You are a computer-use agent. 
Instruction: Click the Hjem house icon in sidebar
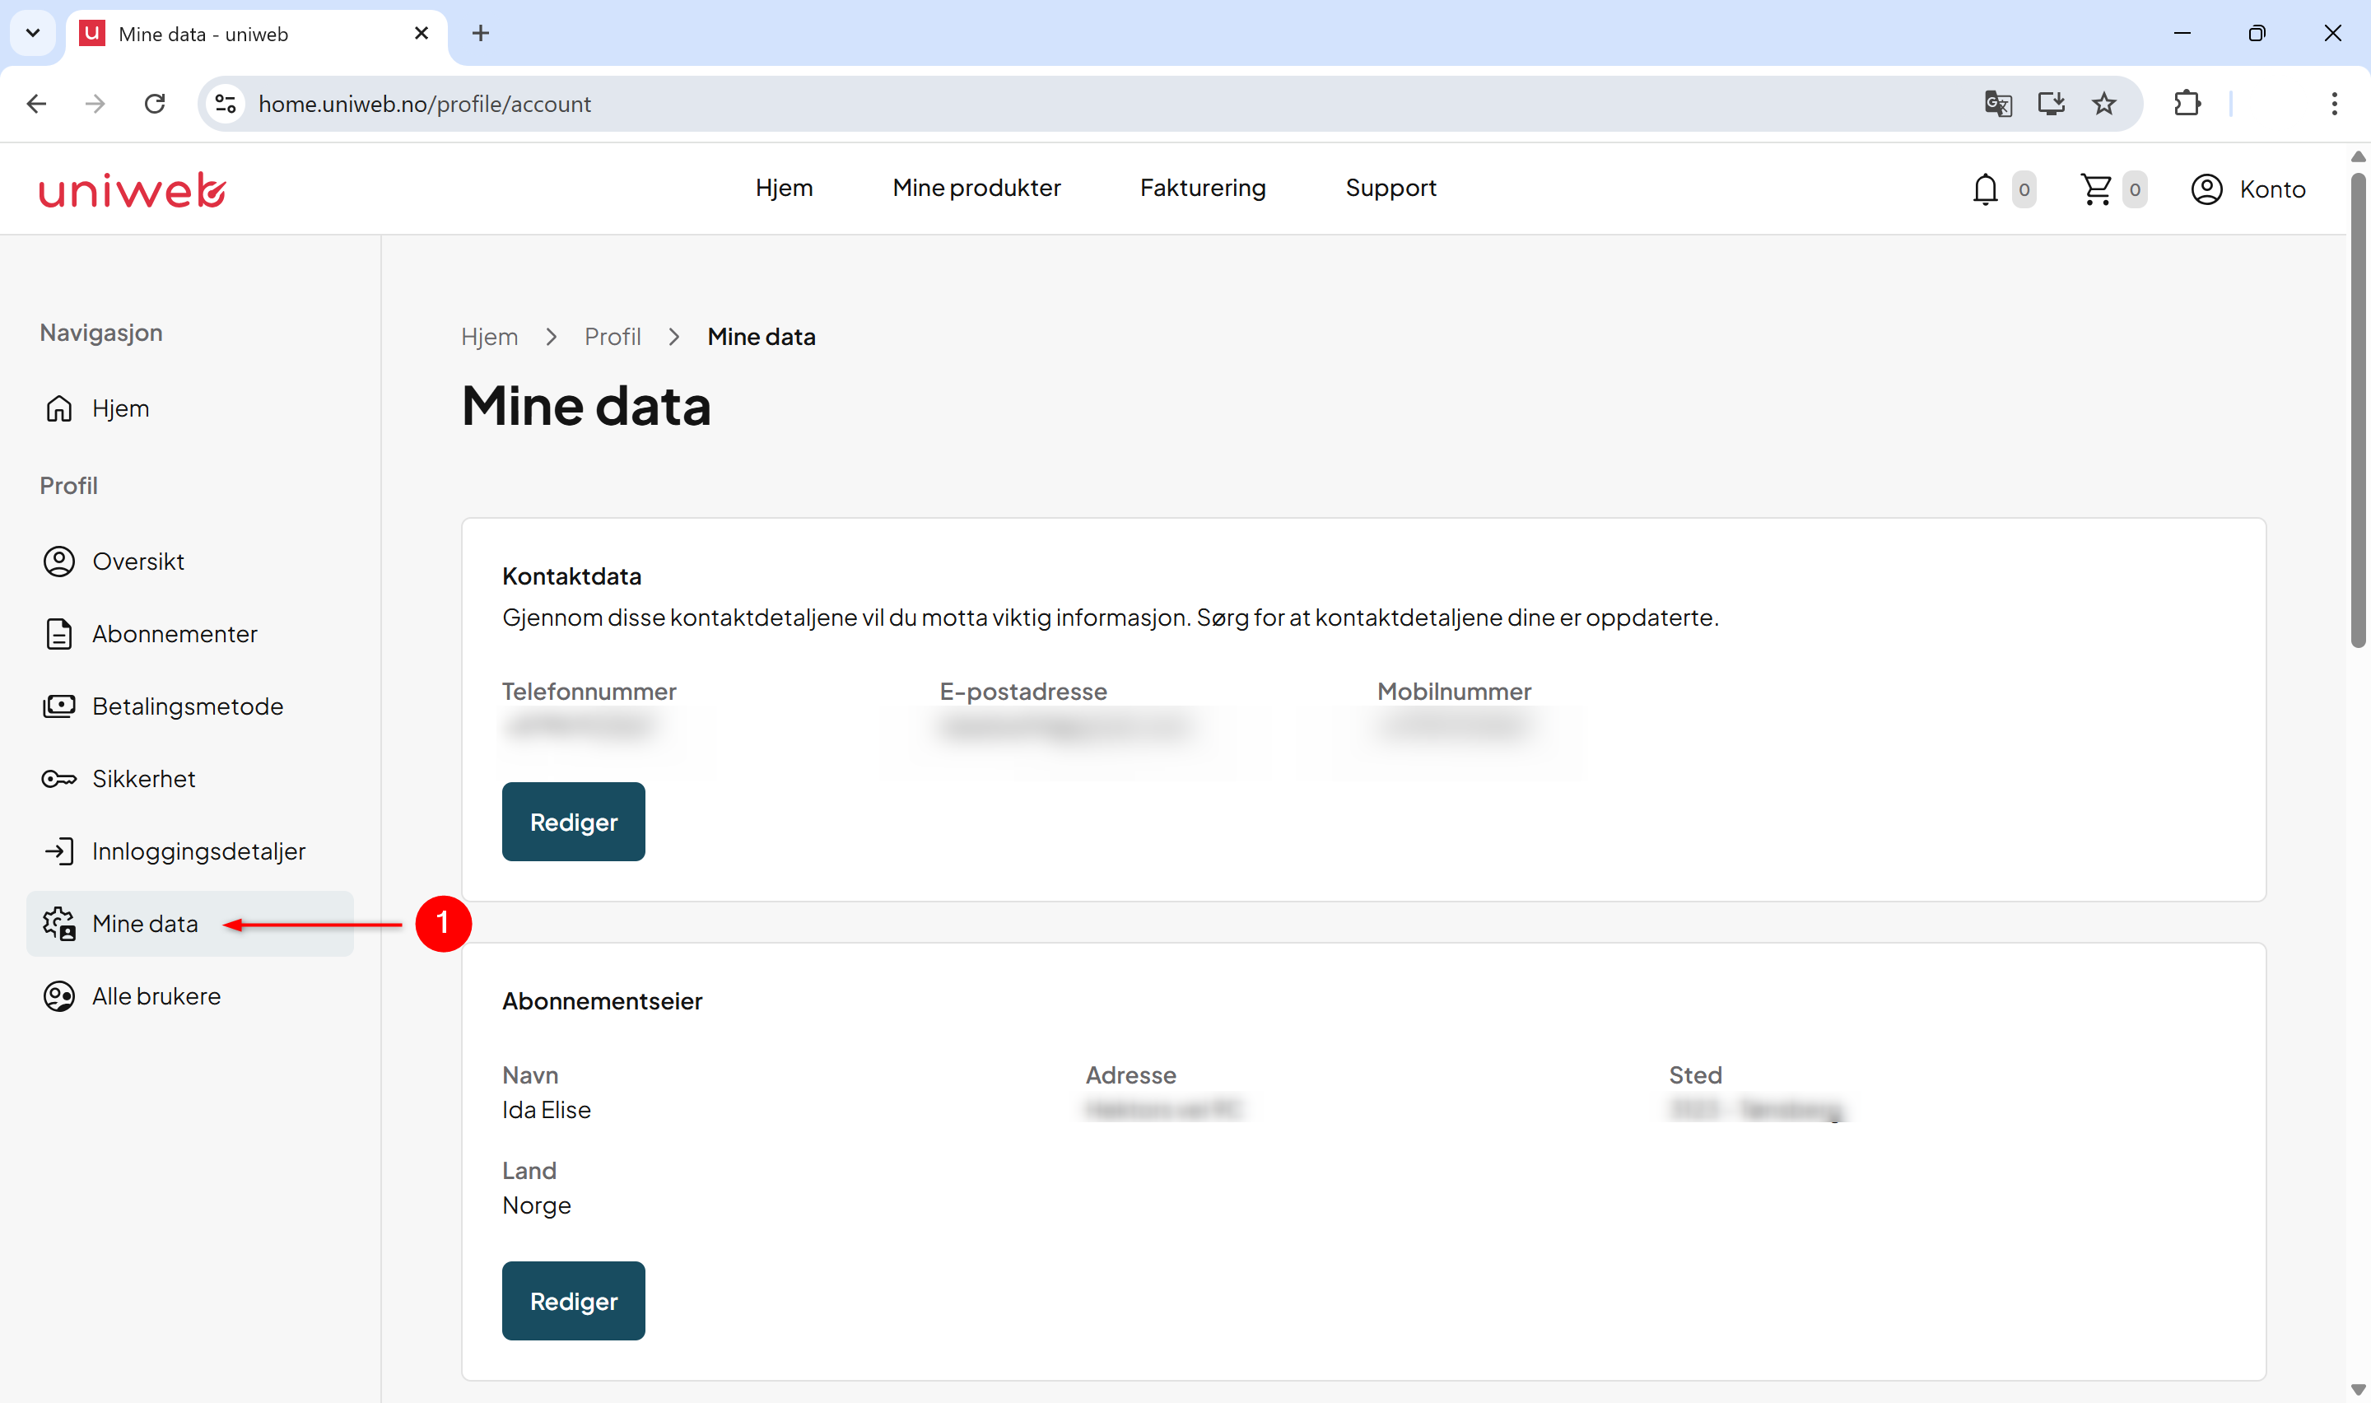58,408
